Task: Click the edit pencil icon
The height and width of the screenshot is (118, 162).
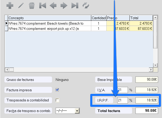Action: [21, 6]
